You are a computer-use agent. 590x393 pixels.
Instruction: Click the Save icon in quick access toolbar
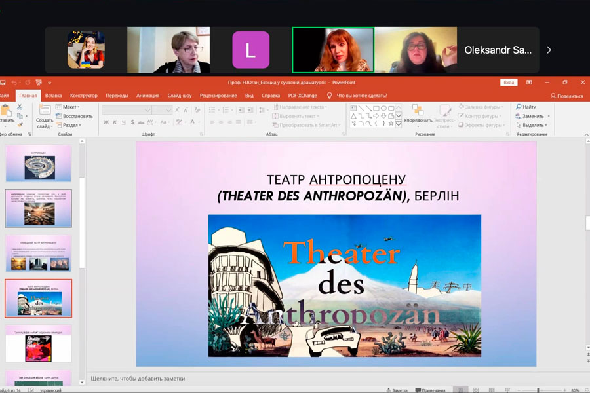tap(3, 83)
